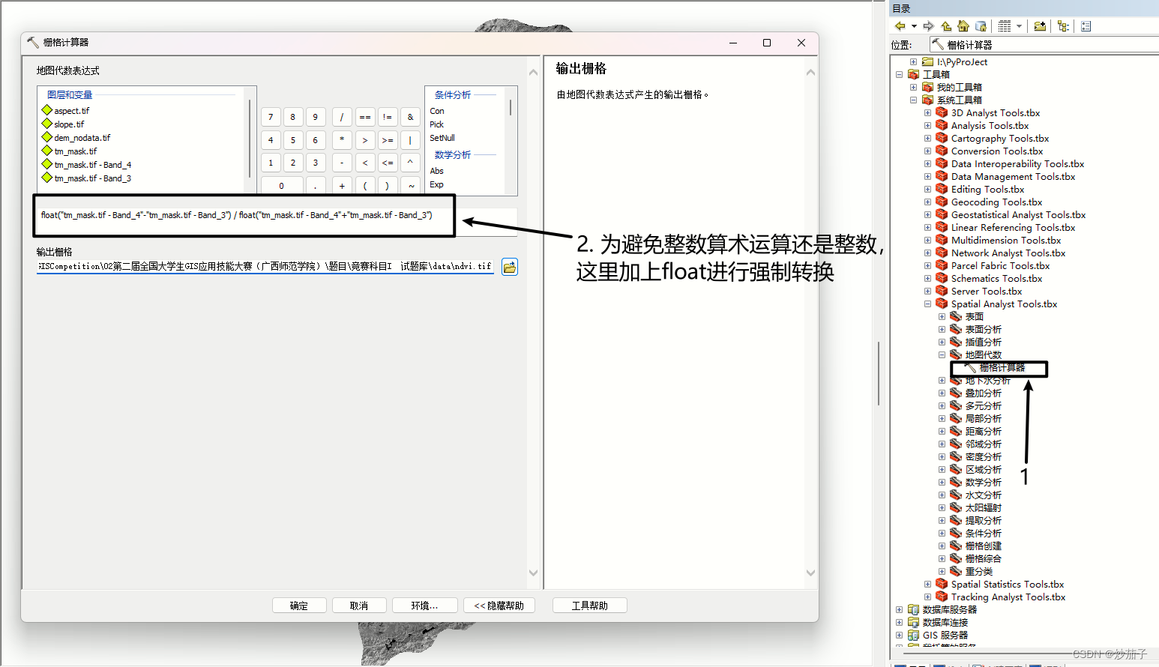This screenshot has width=1159, height=667.
Task: Select Geostatistical Analyst Tools.tbx icon
Action: (x=942, y=215)
